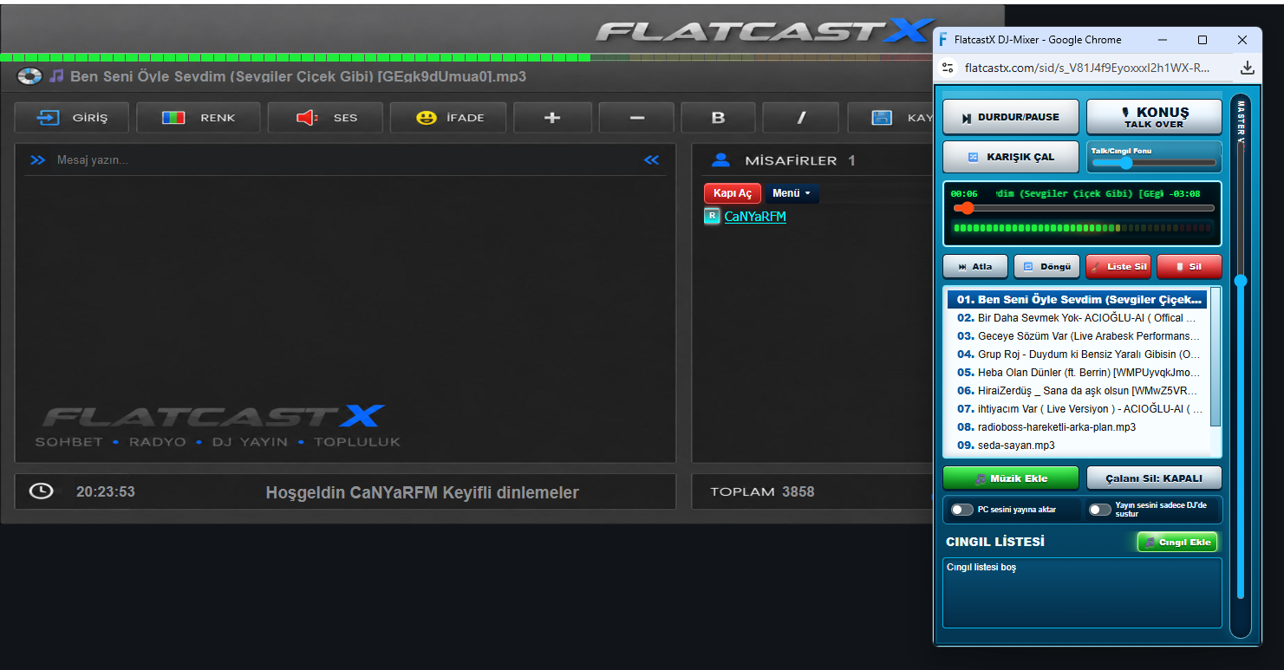
Task: Open the RENK color picker button
Action: (199, 118)
